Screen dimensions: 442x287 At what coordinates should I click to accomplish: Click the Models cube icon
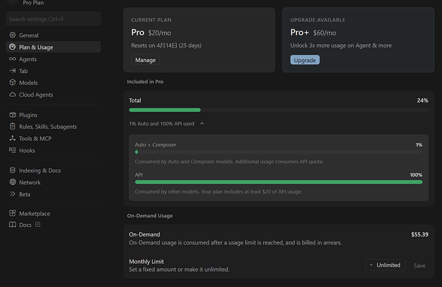tap(12, 83)
